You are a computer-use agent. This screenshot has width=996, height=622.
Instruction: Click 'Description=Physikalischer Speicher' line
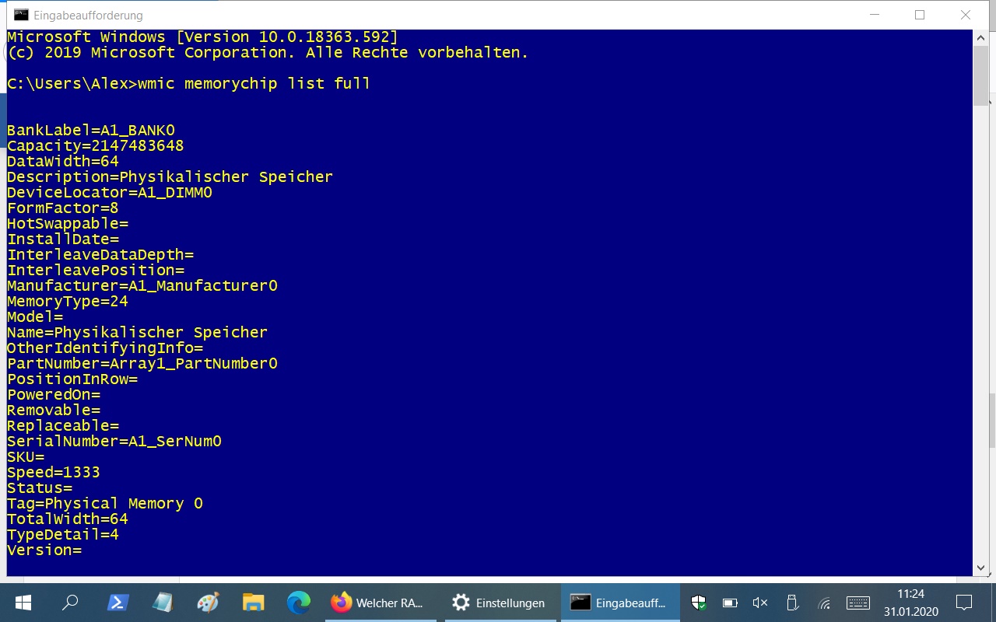[x=170, y=176]
